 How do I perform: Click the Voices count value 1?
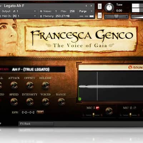coord(56,11)
